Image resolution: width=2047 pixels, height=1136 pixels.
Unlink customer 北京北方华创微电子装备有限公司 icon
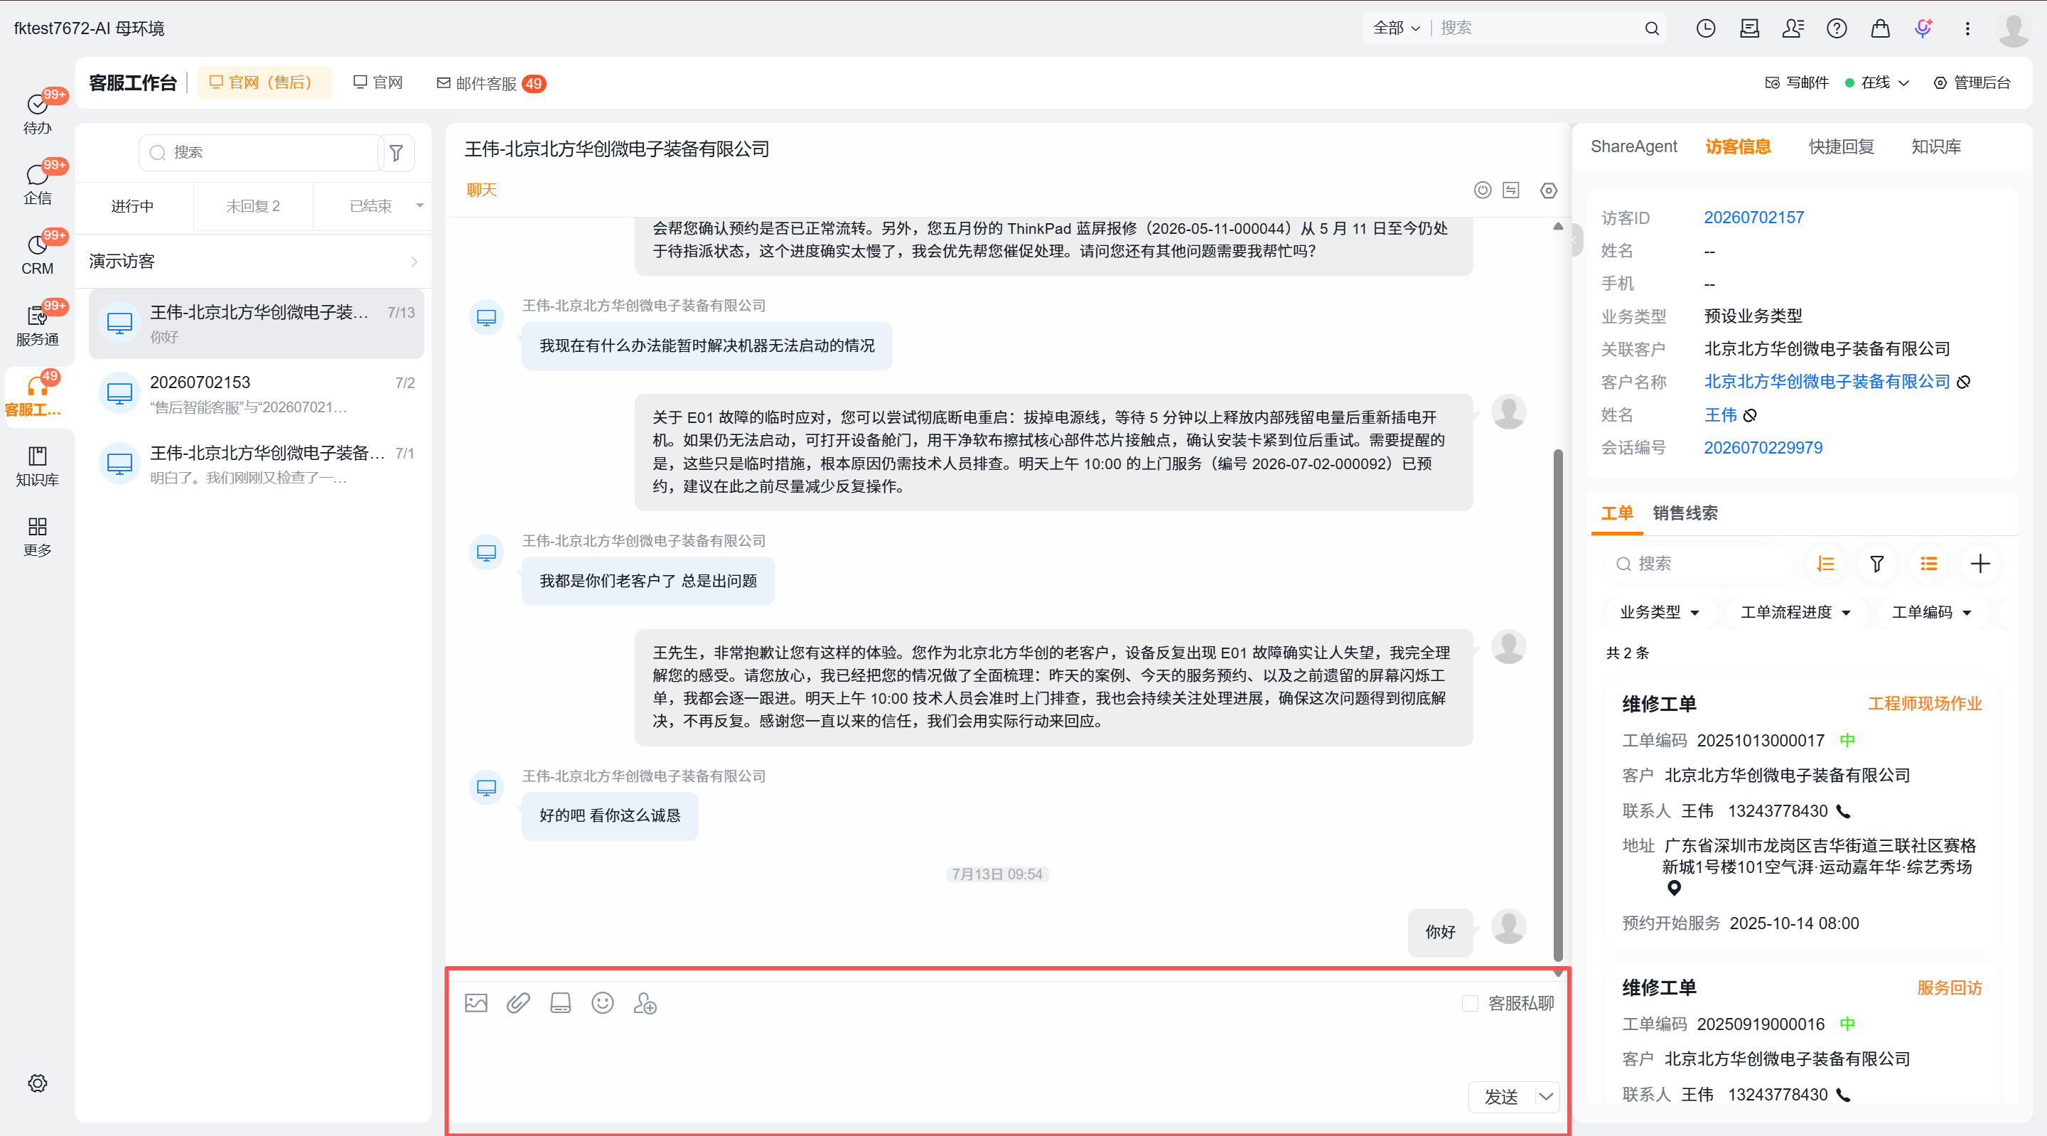point(1964,382)
